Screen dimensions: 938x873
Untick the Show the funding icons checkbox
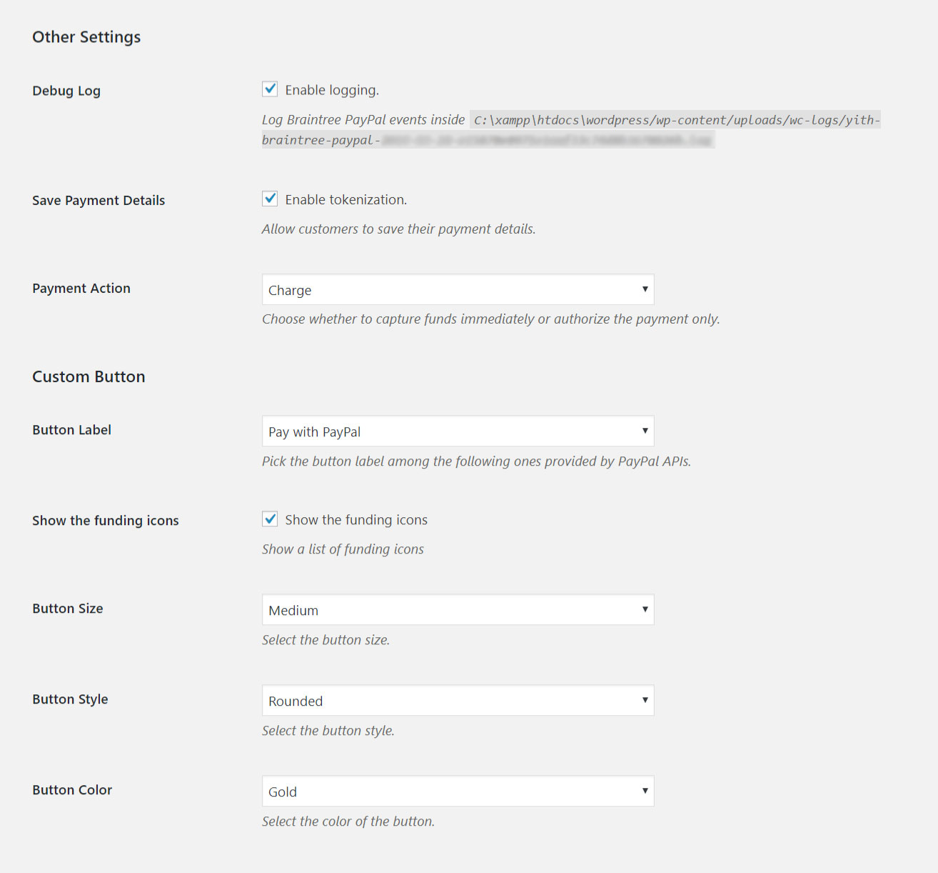coord(270,519)
